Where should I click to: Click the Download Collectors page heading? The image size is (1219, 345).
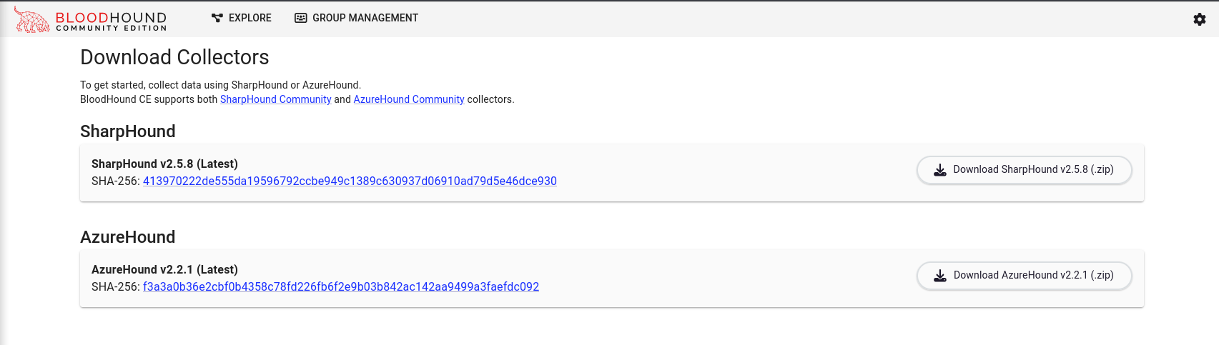click(174, 57)
